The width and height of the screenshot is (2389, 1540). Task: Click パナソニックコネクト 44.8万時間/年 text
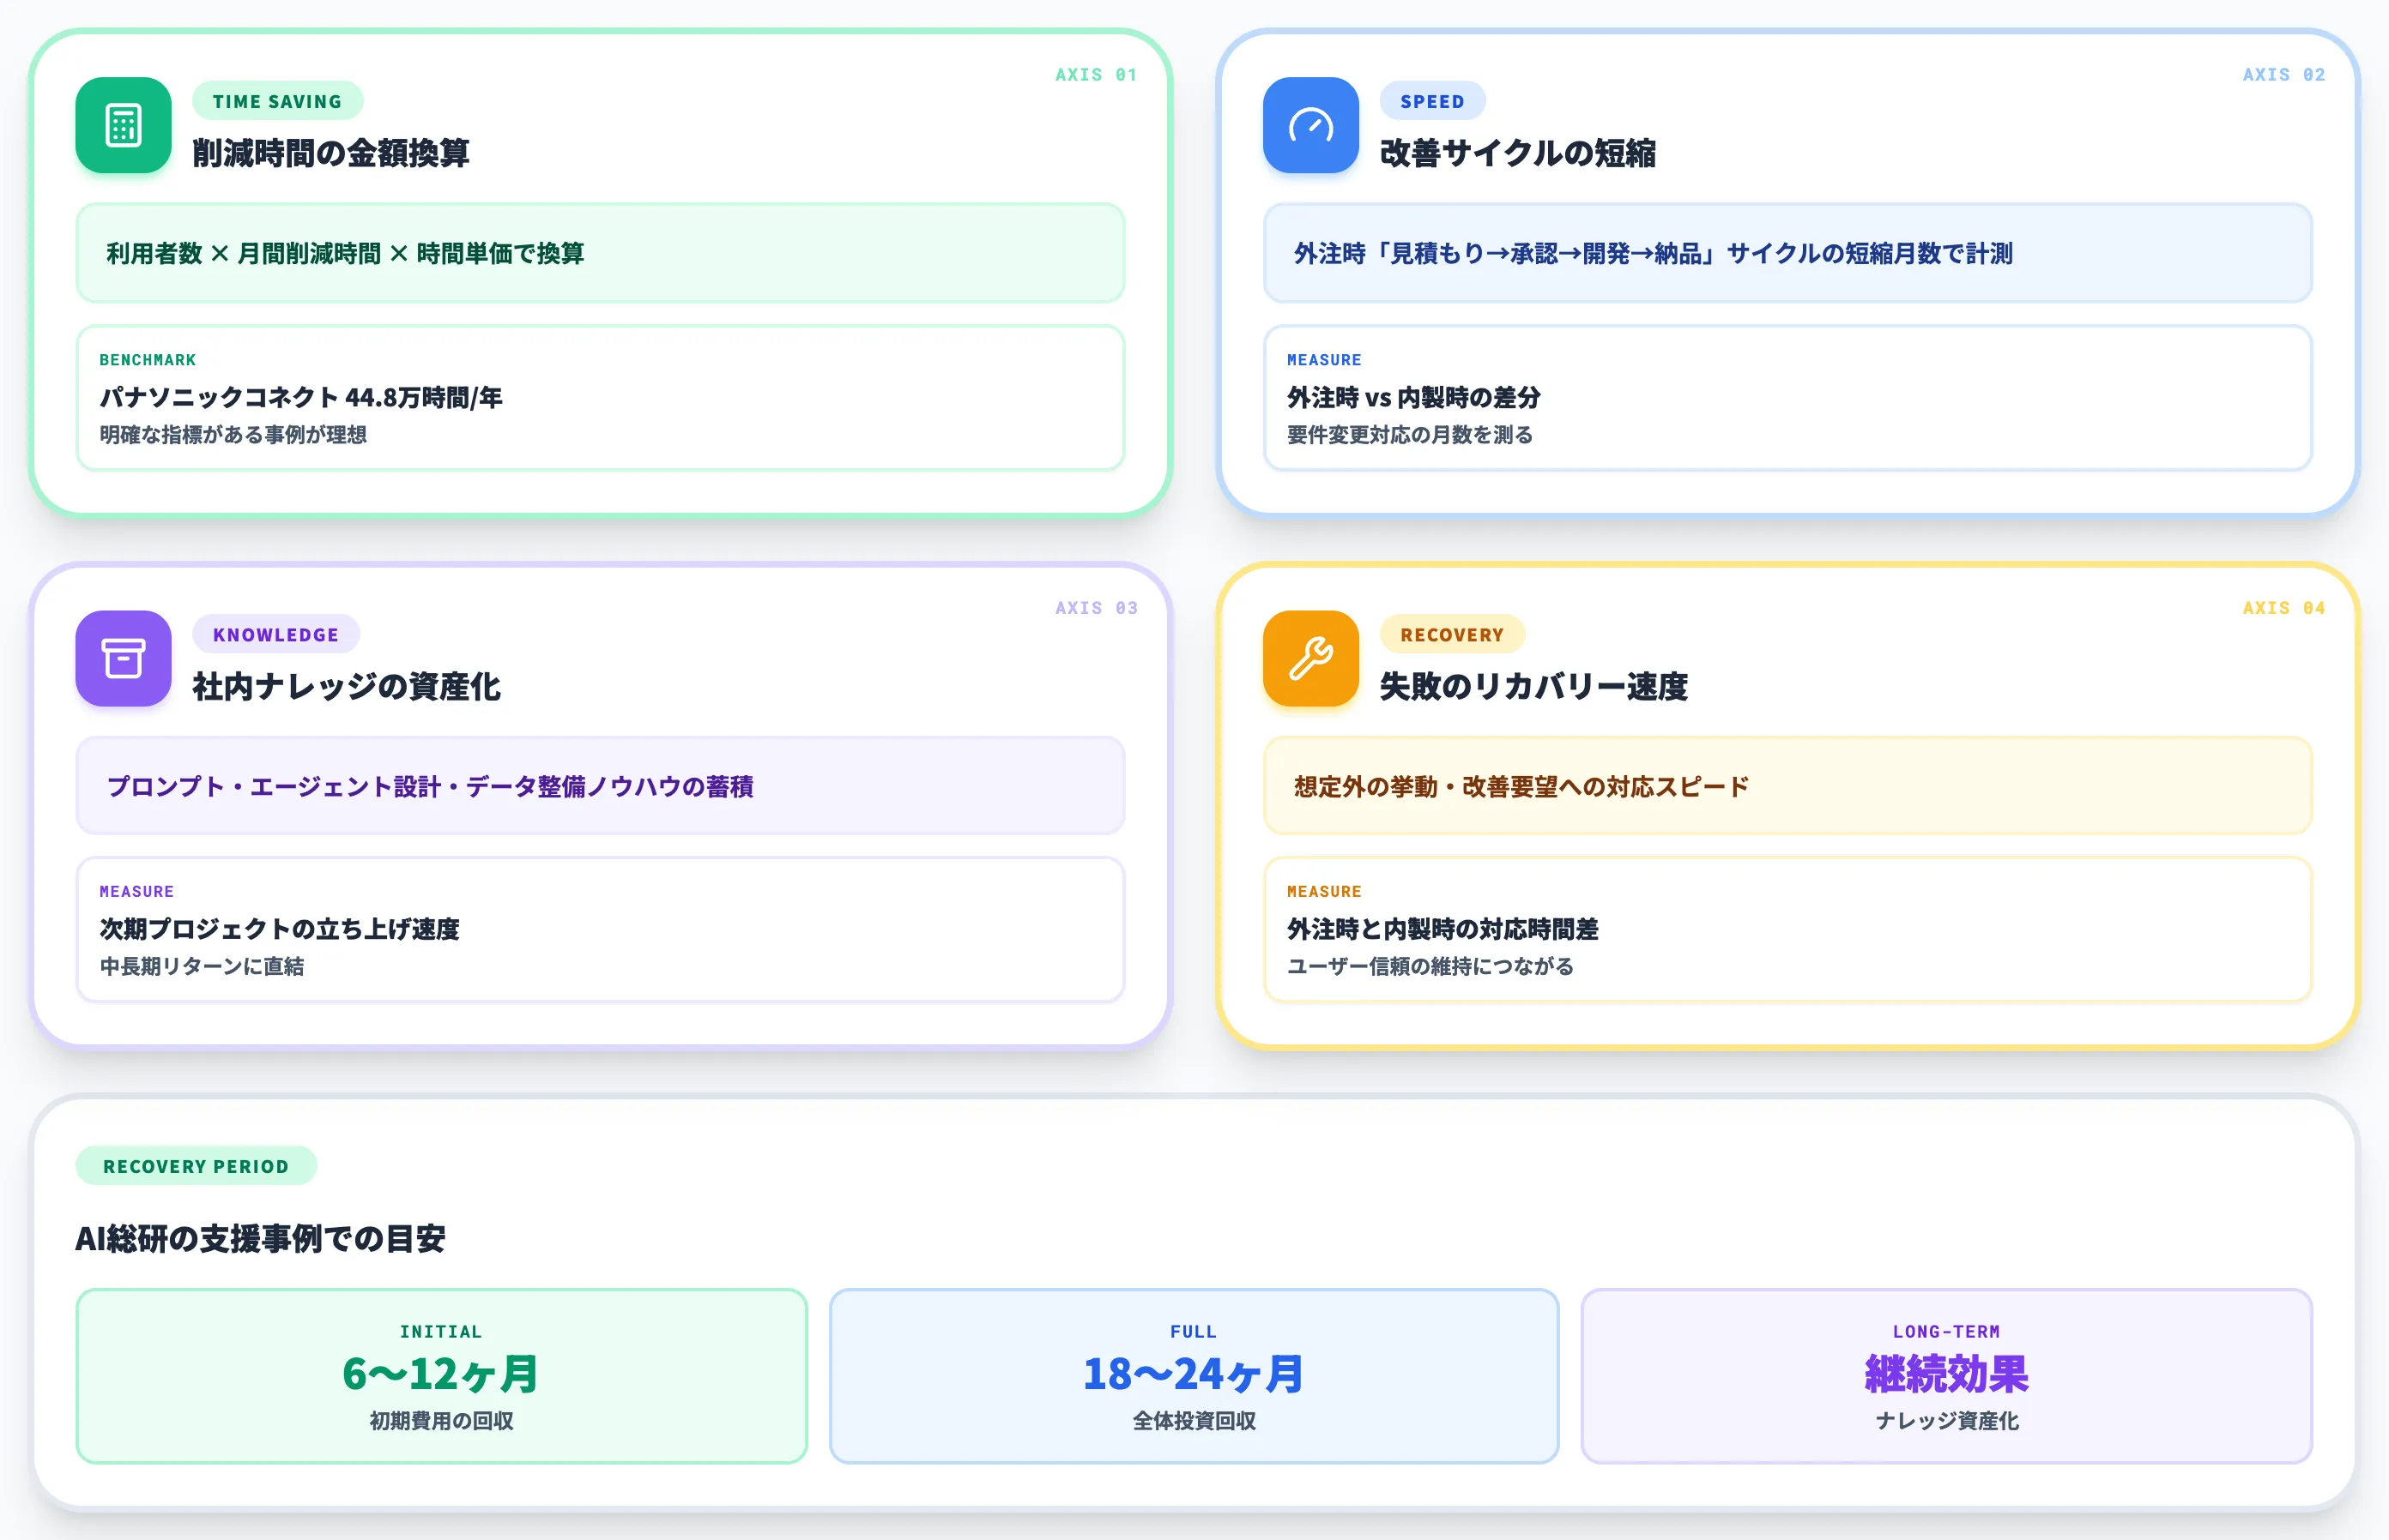tap(300, 397)
